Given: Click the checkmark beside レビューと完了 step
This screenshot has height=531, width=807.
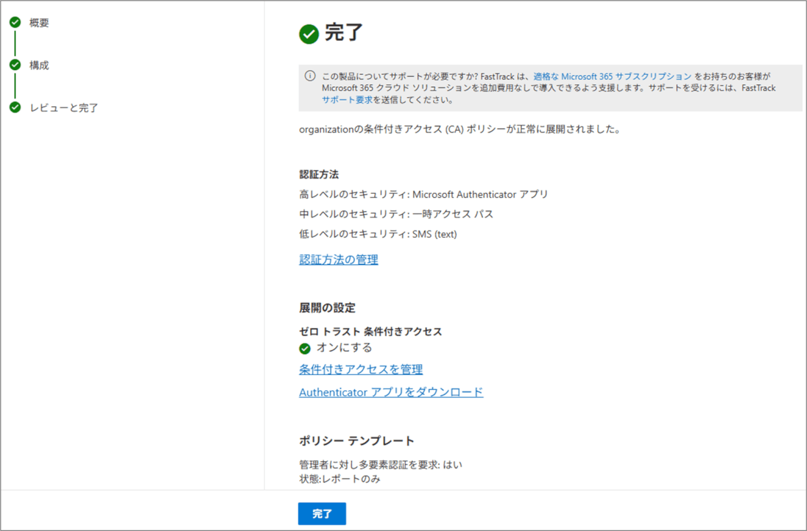Looking at the screenshot, I should [15, 107].
